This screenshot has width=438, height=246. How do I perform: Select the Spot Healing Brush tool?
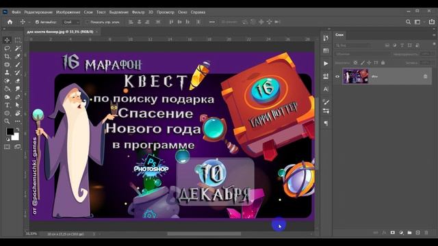[x=8, y=81]
